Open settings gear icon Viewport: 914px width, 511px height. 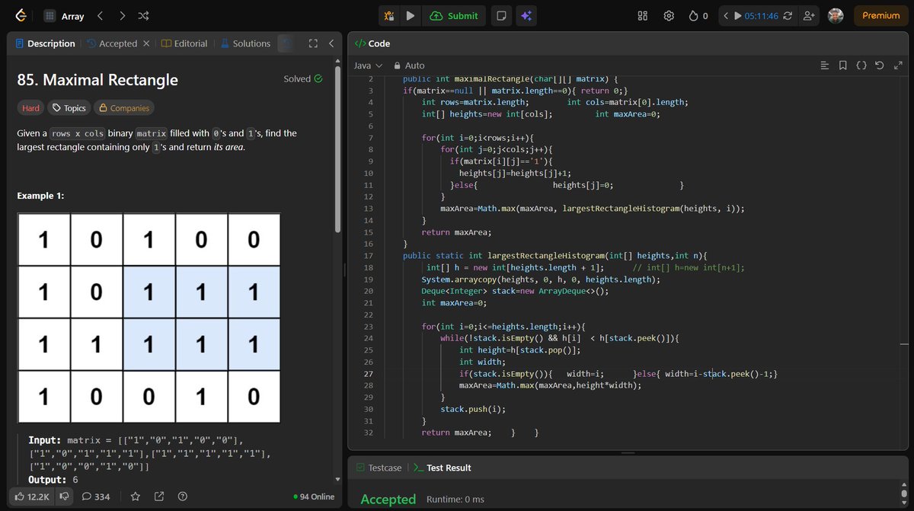669,15
